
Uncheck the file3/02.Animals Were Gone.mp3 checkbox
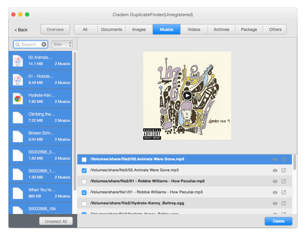click(84, 170)
